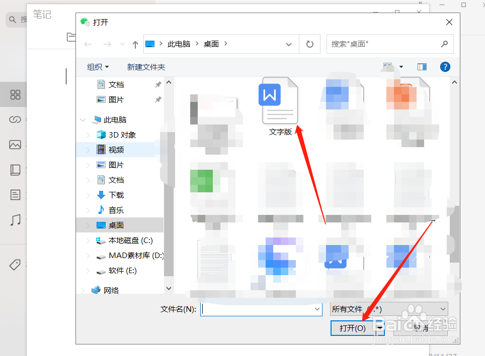Click the up one level arrow
Viewport: 485px width, 356px height.
tap(134, 44)
